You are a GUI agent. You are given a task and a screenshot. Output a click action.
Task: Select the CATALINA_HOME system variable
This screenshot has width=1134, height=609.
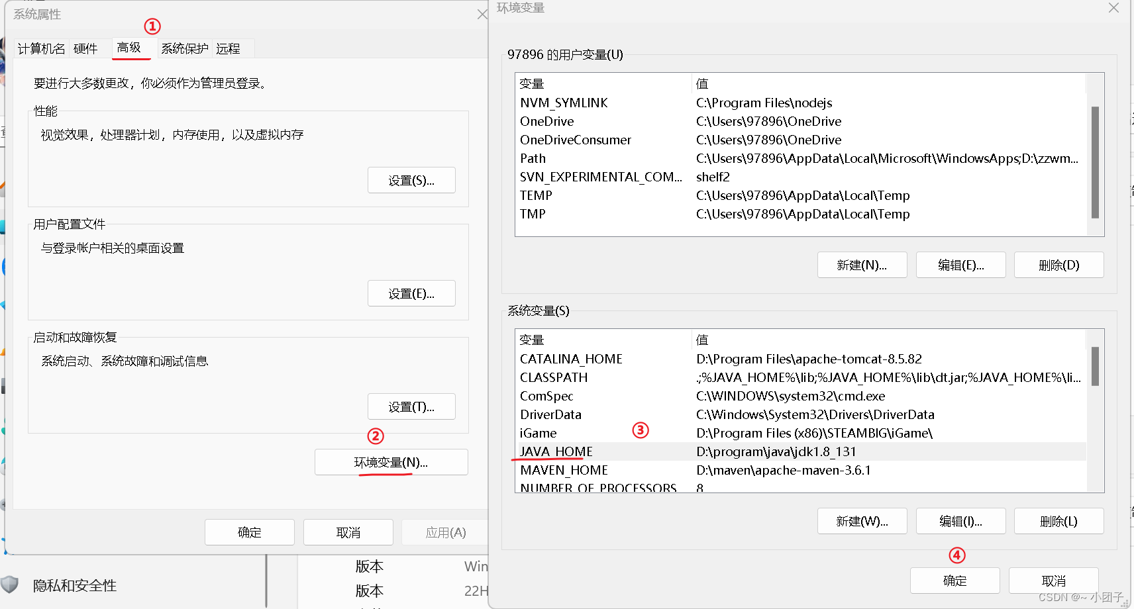tap(801, 359)
